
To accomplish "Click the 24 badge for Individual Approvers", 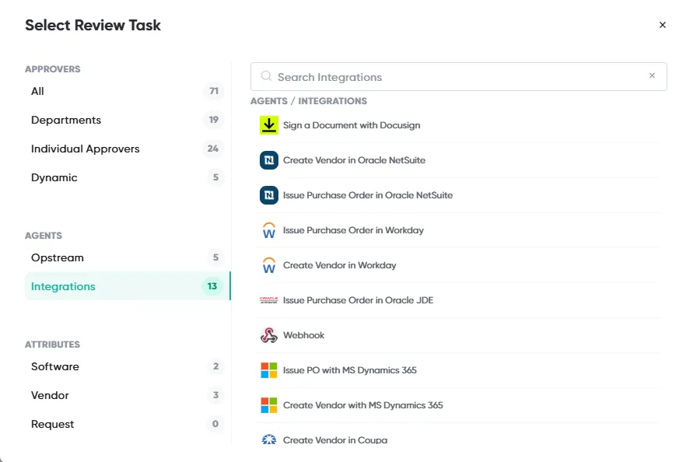I will 213,149.
